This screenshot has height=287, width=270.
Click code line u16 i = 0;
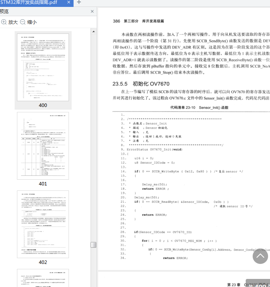point(144,159)
